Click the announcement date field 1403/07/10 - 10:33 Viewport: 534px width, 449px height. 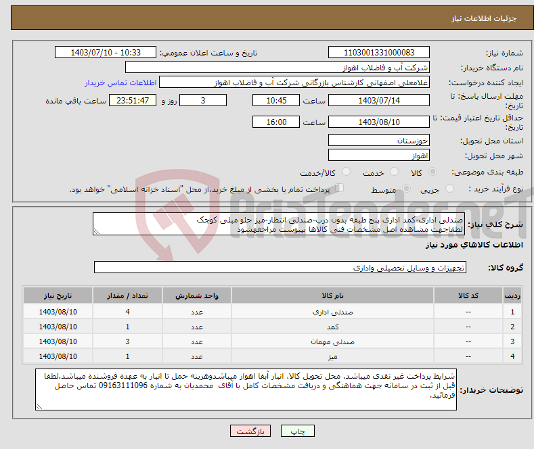point(106,52)
